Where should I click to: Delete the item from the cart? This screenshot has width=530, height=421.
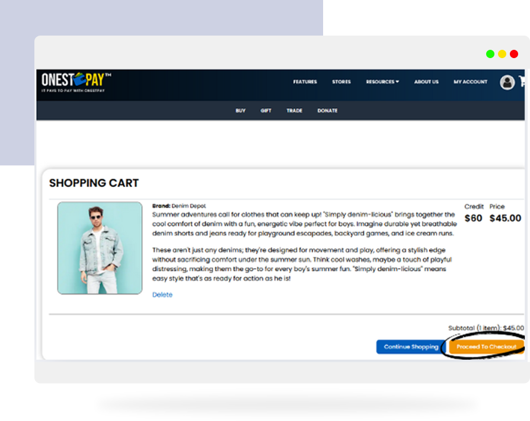pos(162,295)
